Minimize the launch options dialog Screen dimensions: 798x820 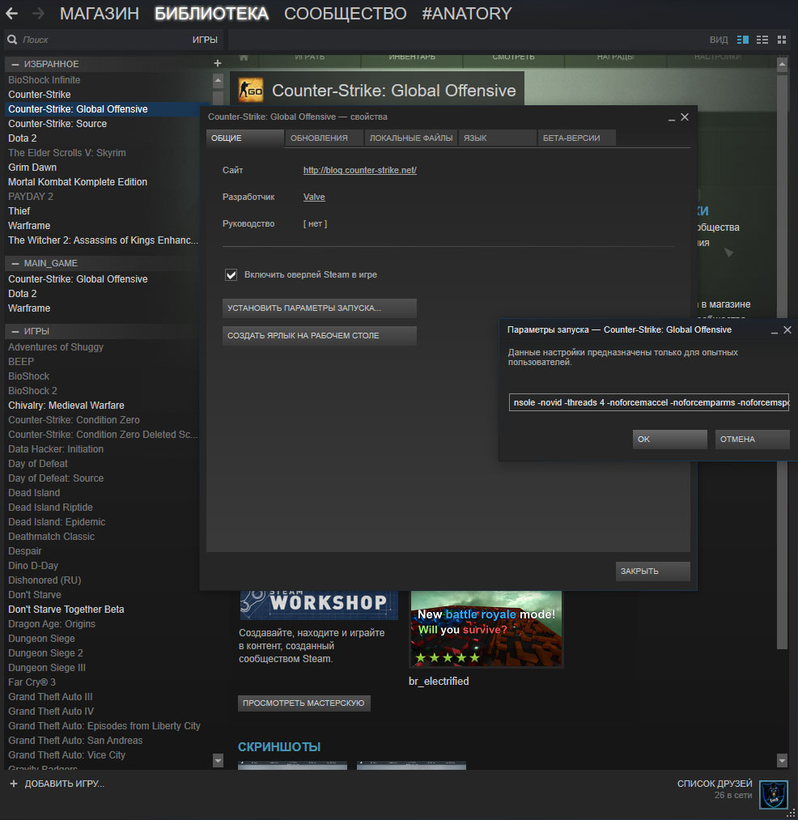click(x=775, y=330)
